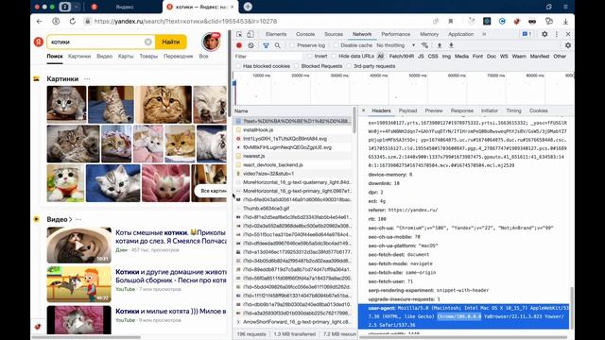Filter requests by JS type
Image resolution: width=605 pixels, height=340 pixels.
(x=421, y=57)
